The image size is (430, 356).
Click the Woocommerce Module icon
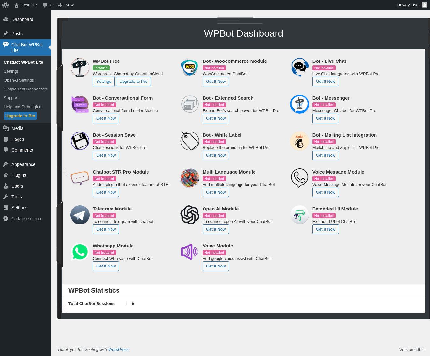(190, 67)
